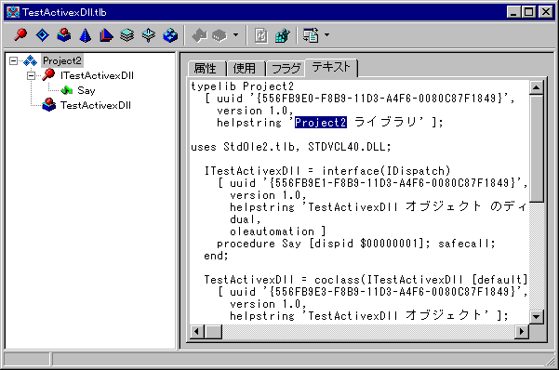The height and width of the screenshot is (370, 559).
Task: Close the TestActivexDll.tlb window
Action: click(546, 12)
